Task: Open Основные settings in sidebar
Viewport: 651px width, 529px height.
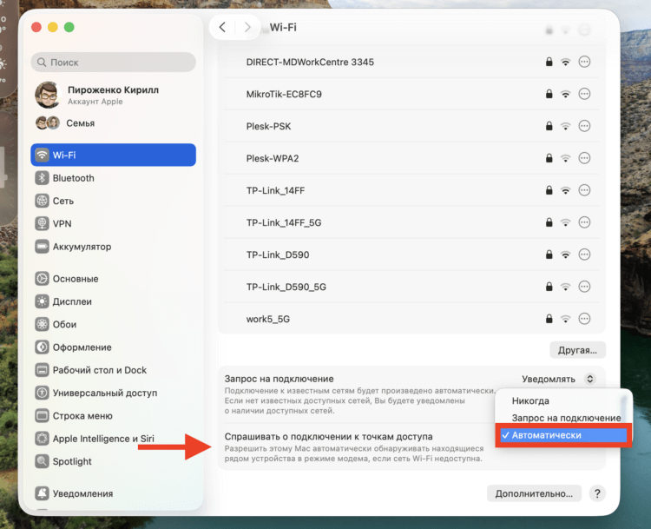Action: coord(113,279)
